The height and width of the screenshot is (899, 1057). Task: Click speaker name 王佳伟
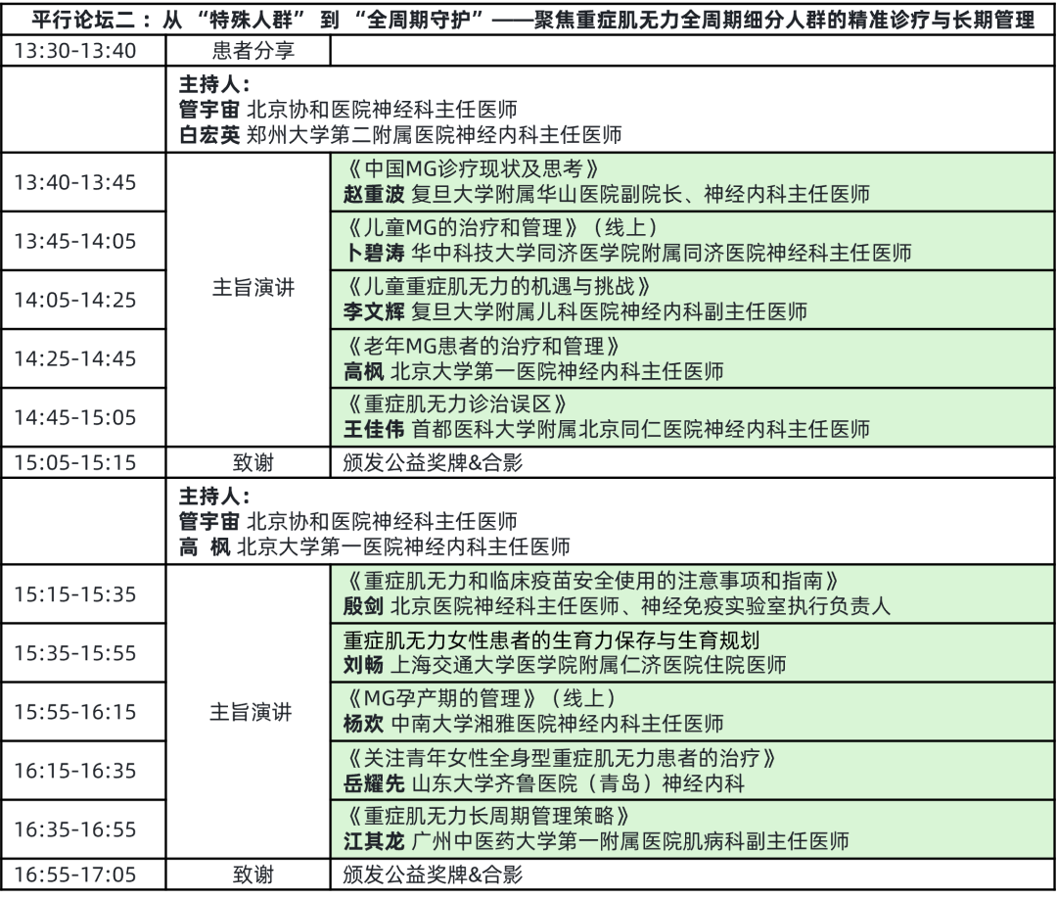(x=374, y=429)
